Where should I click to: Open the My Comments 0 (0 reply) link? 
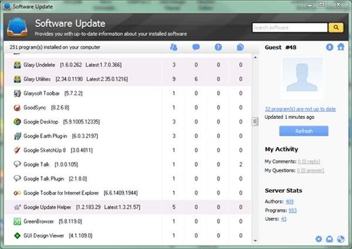tap(309, 161)
